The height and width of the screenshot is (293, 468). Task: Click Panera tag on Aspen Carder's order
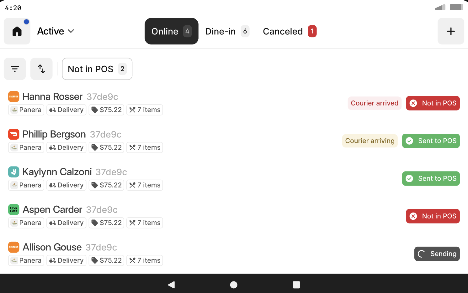click(26, 223)
